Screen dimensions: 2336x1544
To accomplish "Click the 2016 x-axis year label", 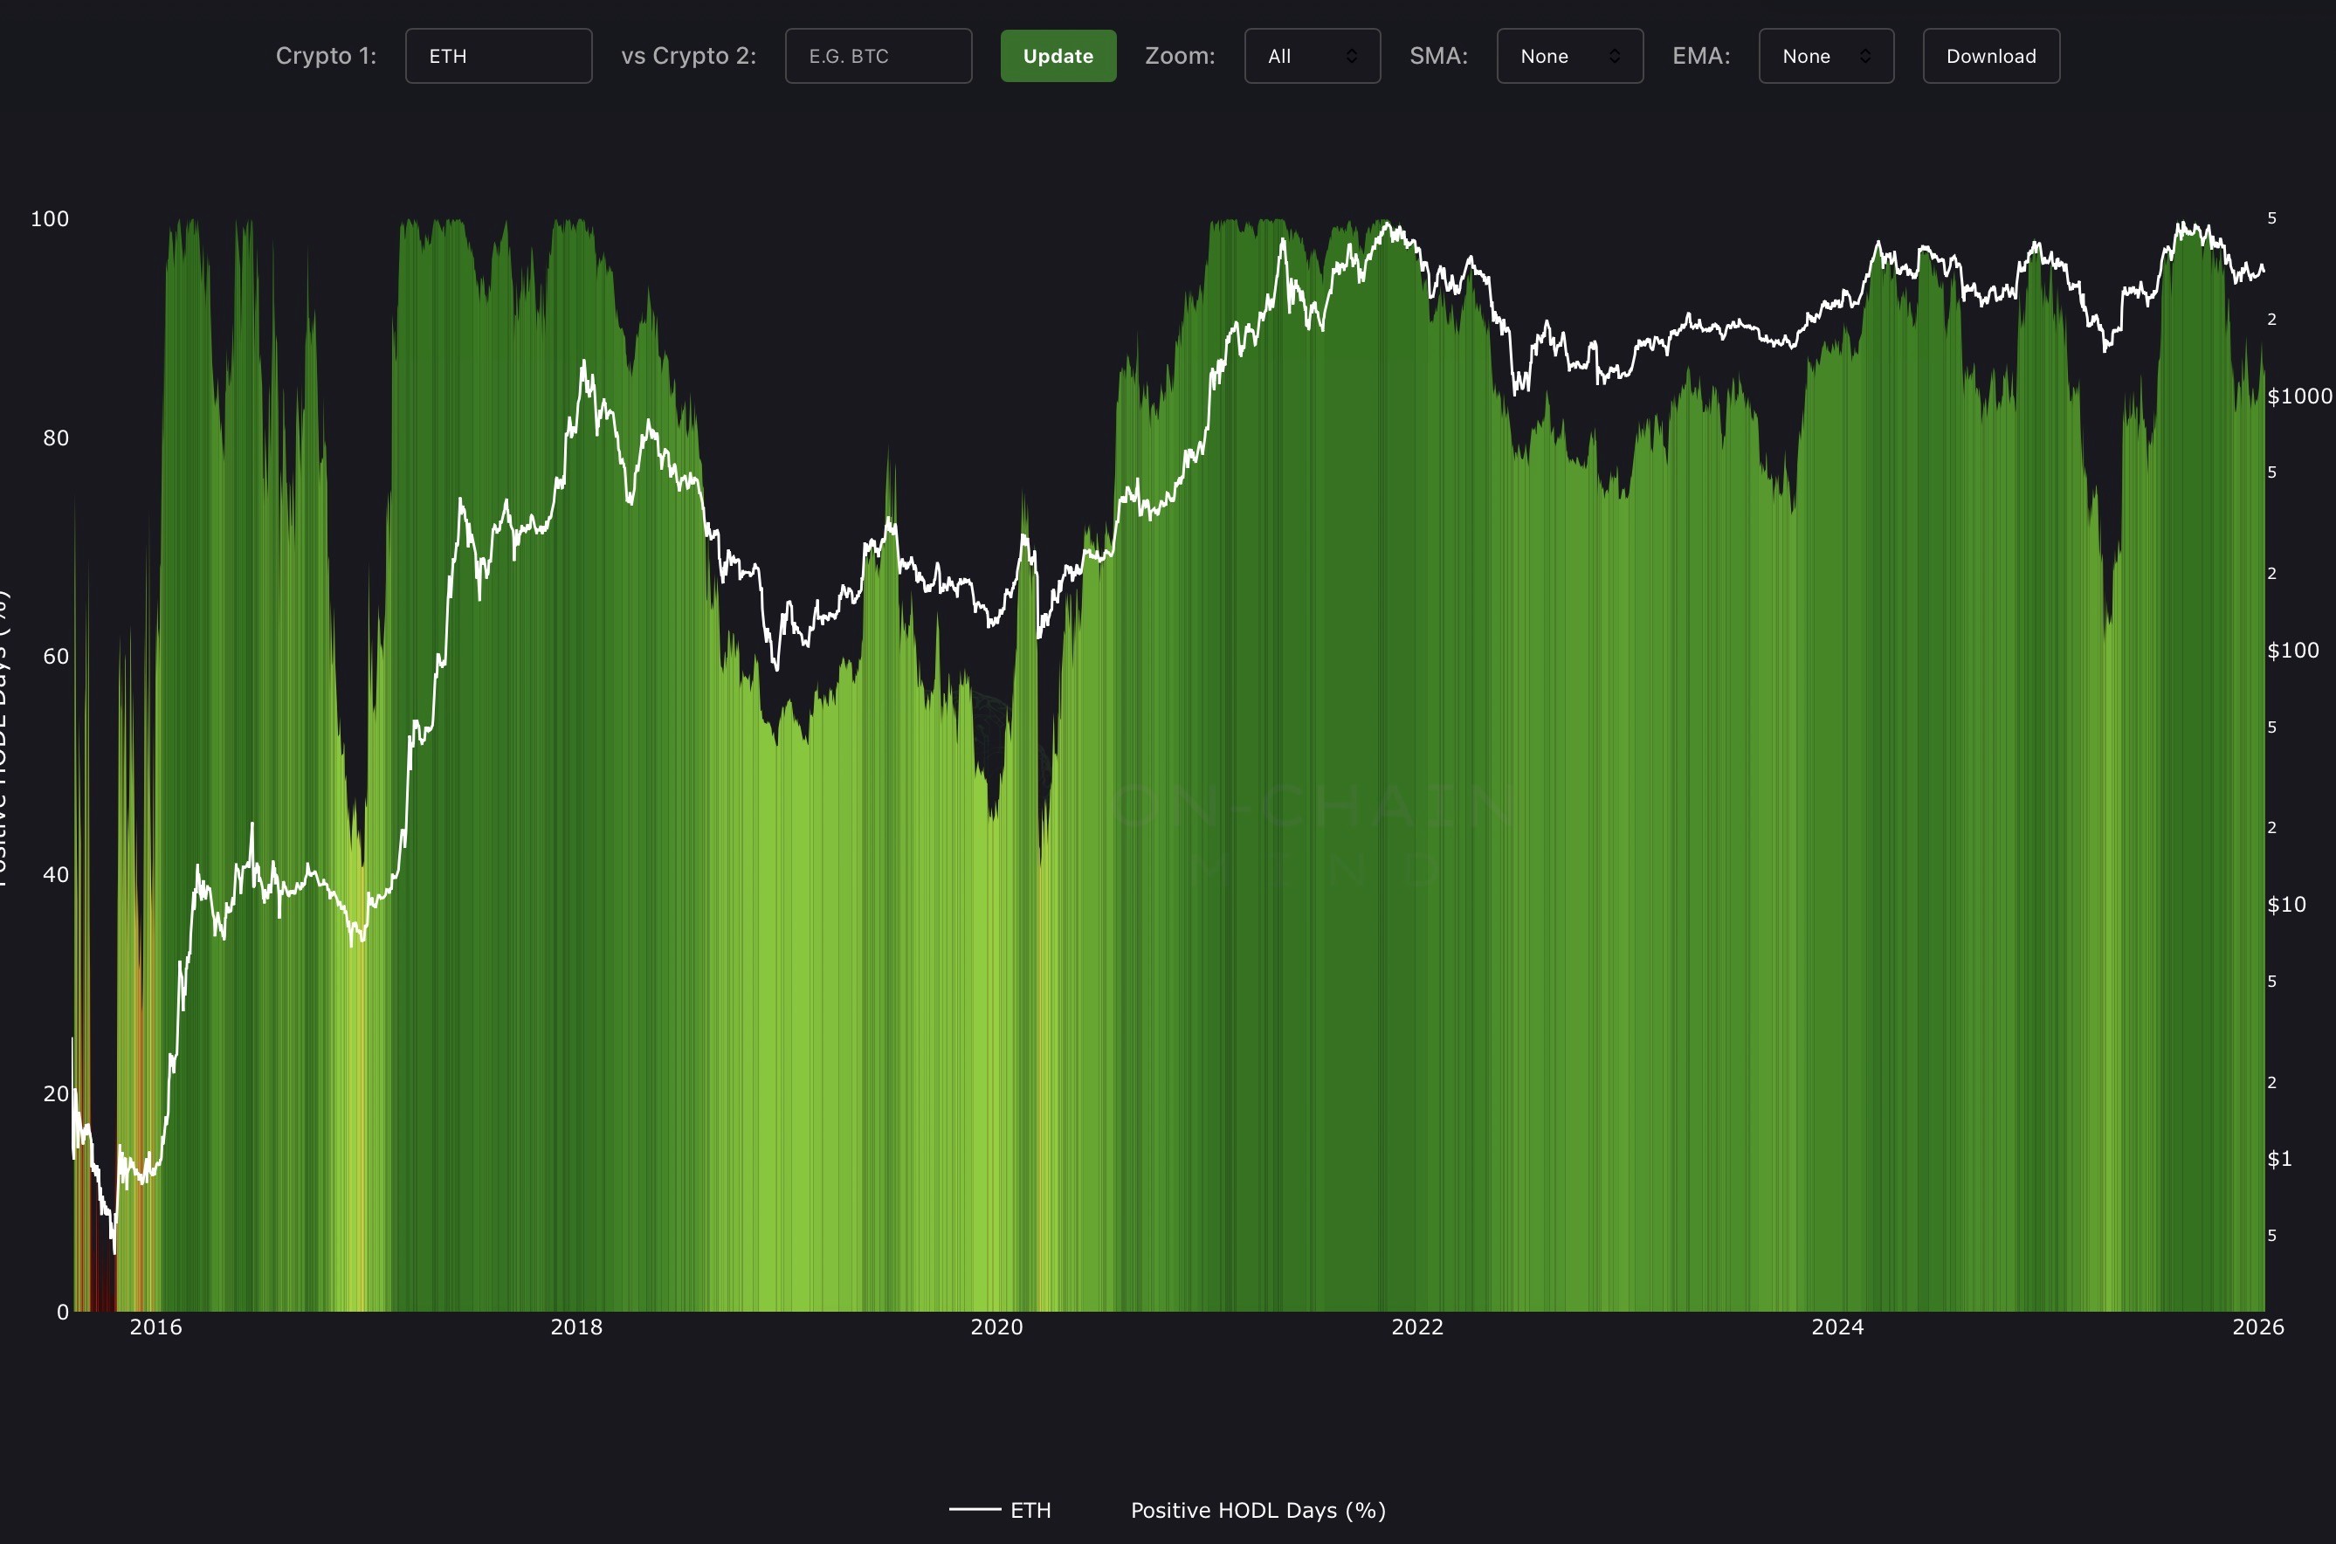I will click(155, 1327).
